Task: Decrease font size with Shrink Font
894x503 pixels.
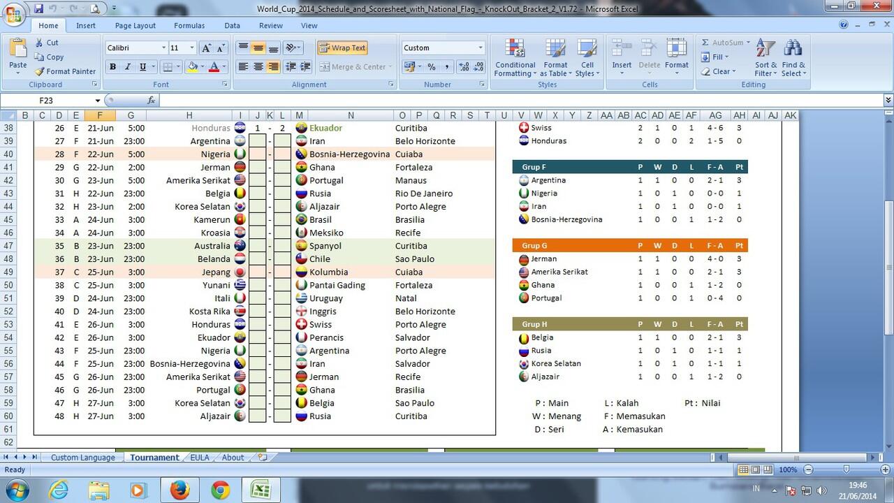Action: [221, 48]
